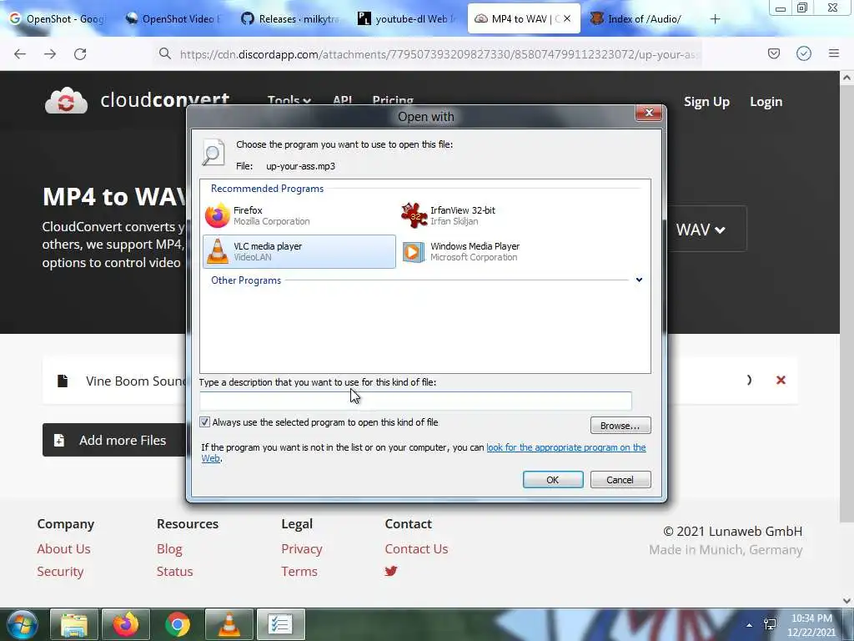Click the network tray icon
This screenshot has width=854, height=641.
click(x=770, y=624)
